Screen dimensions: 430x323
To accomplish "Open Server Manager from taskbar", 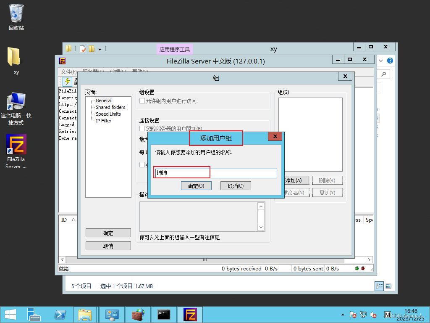I will click(34, 315).
